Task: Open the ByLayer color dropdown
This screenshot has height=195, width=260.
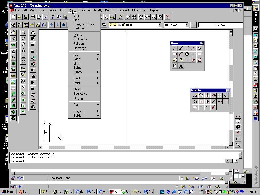Action: (x=186, y=25)
